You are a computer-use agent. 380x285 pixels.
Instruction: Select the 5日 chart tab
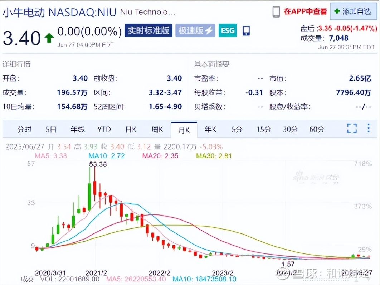pos(51,129)
